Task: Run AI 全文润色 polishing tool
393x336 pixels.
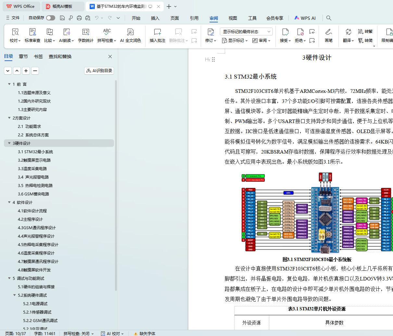Action: coord(130,32)
